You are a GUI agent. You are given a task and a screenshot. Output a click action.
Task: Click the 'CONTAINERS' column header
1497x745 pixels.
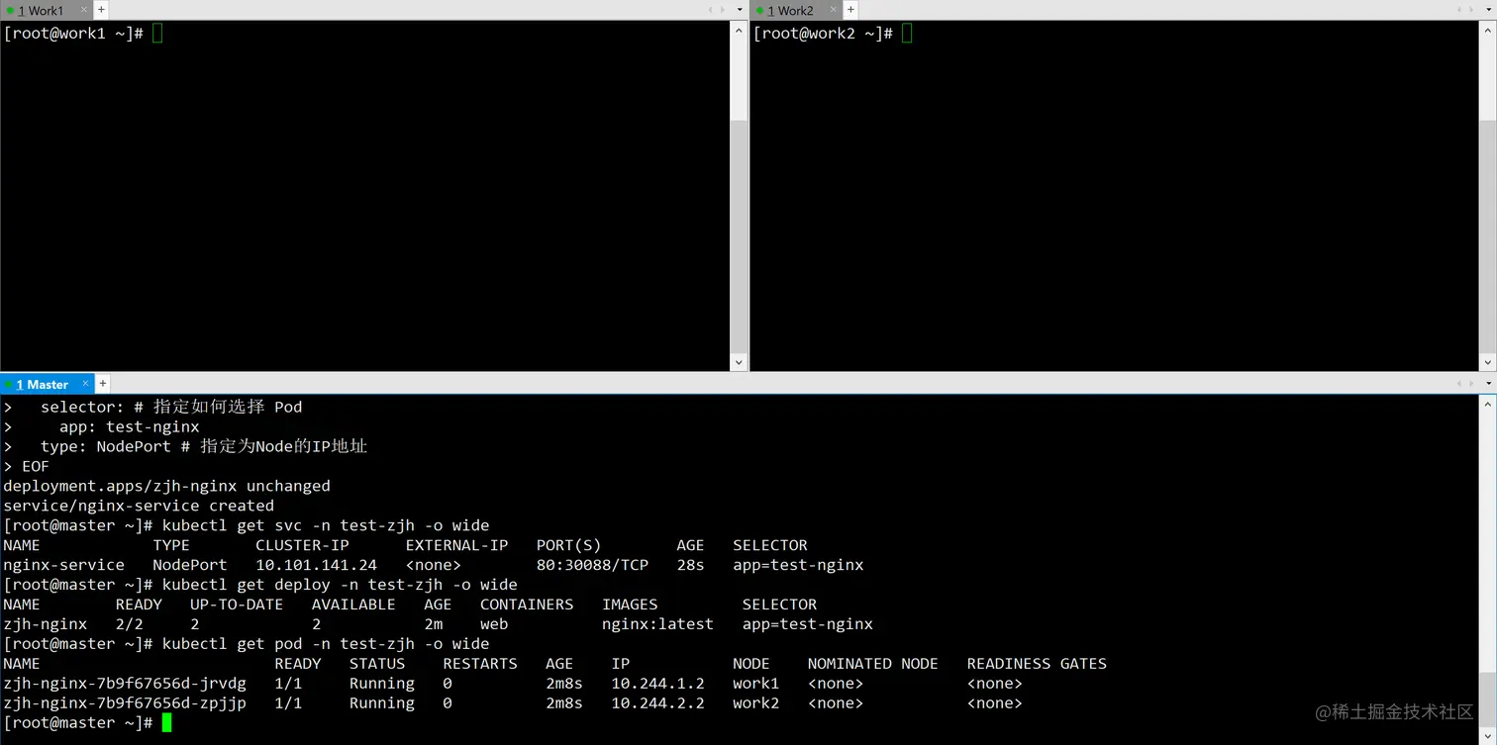point(527,605)
